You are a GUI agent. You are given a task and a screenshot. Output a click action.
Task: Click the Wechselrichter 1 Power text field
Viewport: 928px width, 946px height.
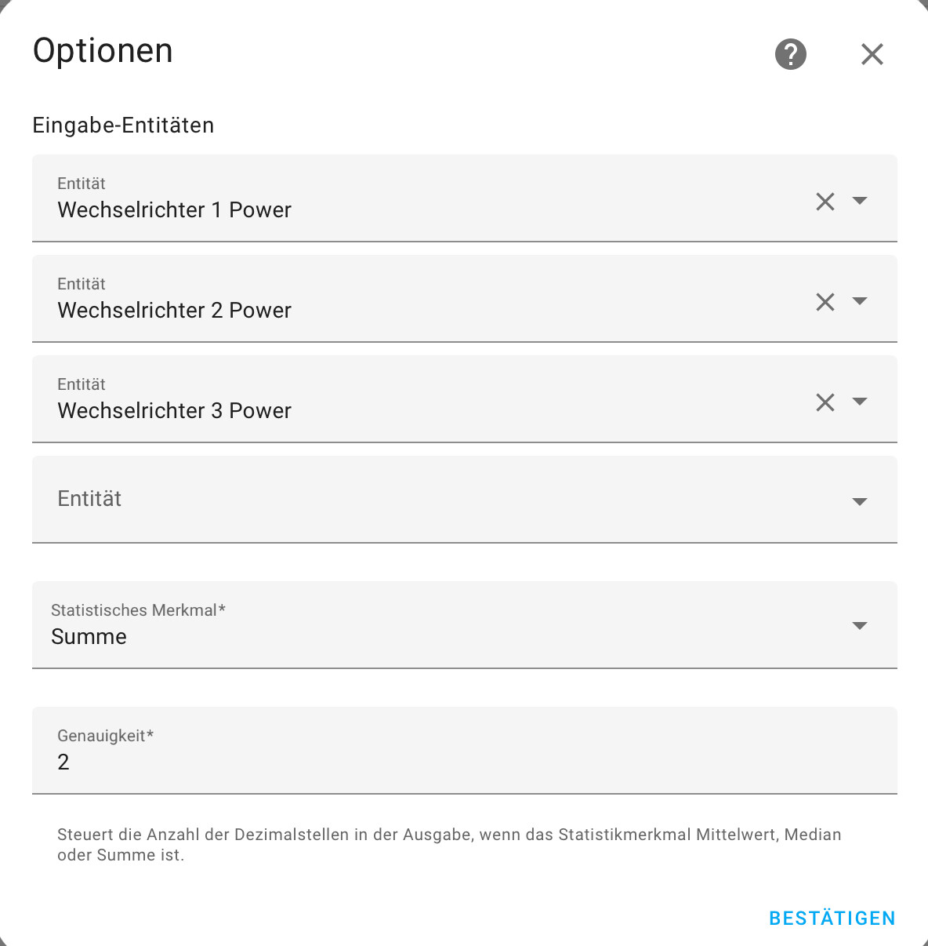423,198
